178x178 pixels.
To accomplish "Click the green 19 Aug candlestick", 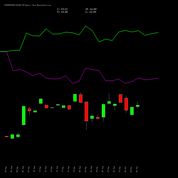I will (75, 98).
